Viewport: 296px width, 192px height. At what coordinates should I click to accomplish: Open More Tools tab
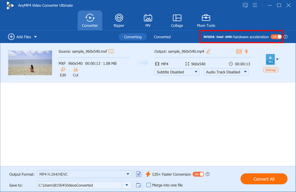pyautogui.click(x=206, y=20)
